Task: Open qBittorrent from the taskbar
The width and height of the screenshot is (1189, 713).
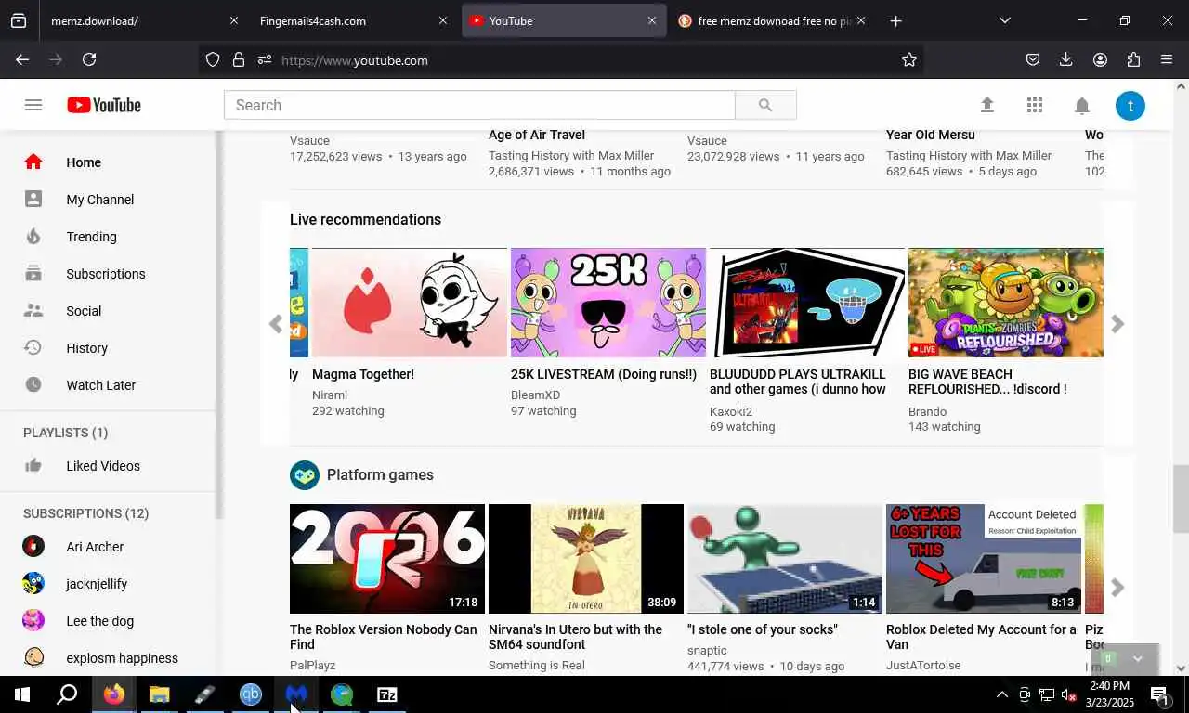Action: click(251, 694)
